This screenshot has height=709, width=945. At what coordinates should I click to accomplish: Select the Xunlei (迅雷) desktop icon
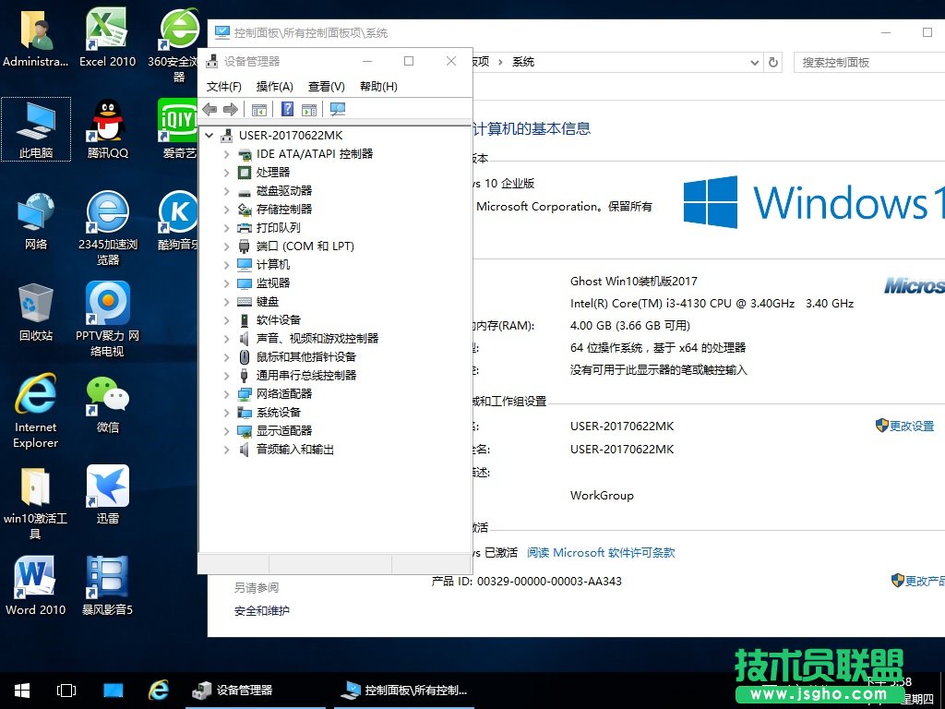point(108,496)
